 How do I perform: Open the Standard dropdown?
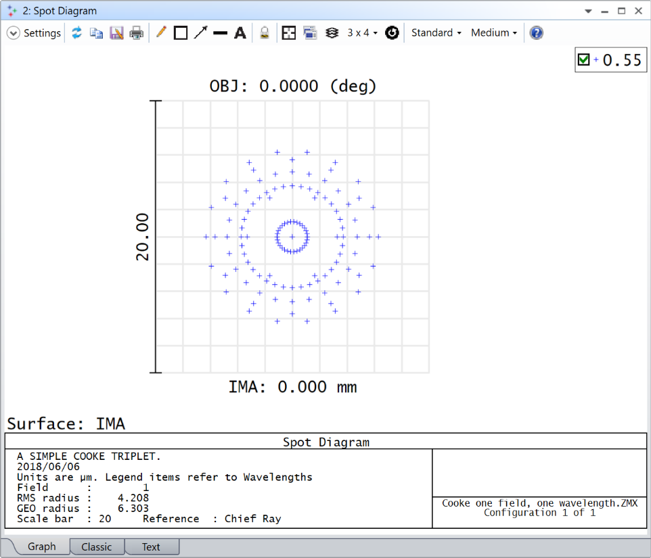(435, 32)
